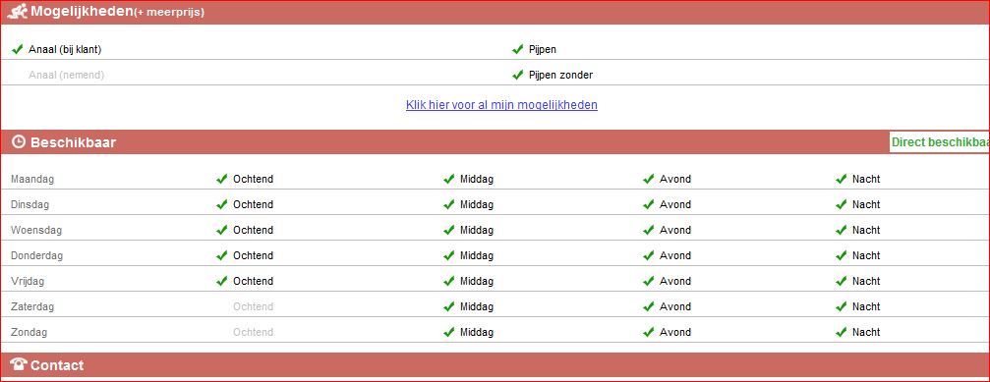Click the green checkmark for Woensdag Ochtend
990x382 pixels.
tap(221, 230)
